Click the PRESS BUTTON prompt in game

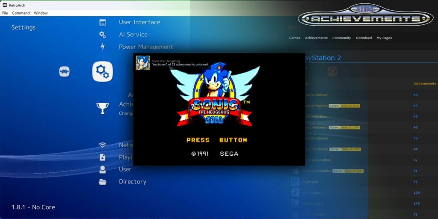tap(217, 140)
